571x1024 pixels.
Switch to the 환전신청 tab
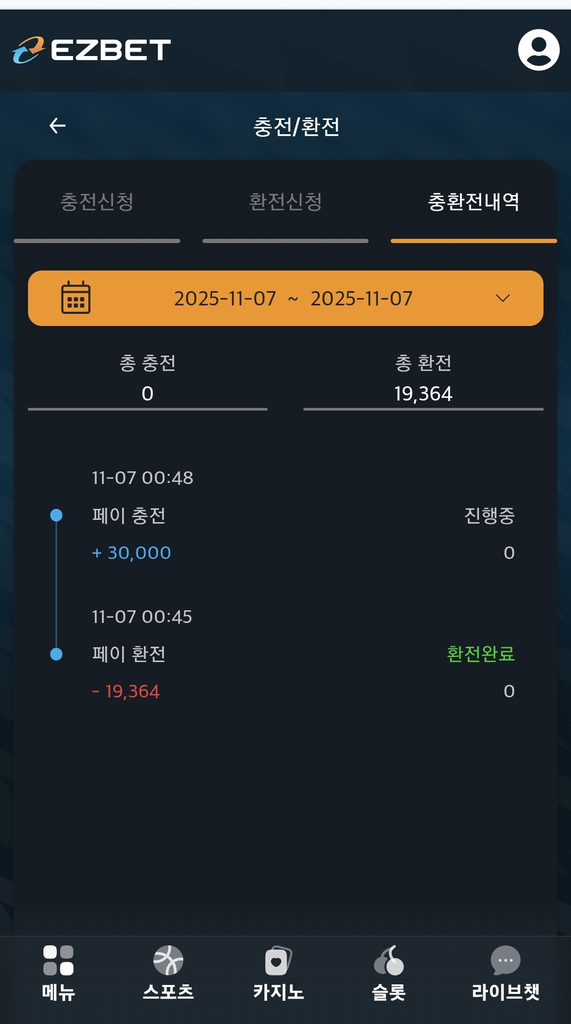285,202
